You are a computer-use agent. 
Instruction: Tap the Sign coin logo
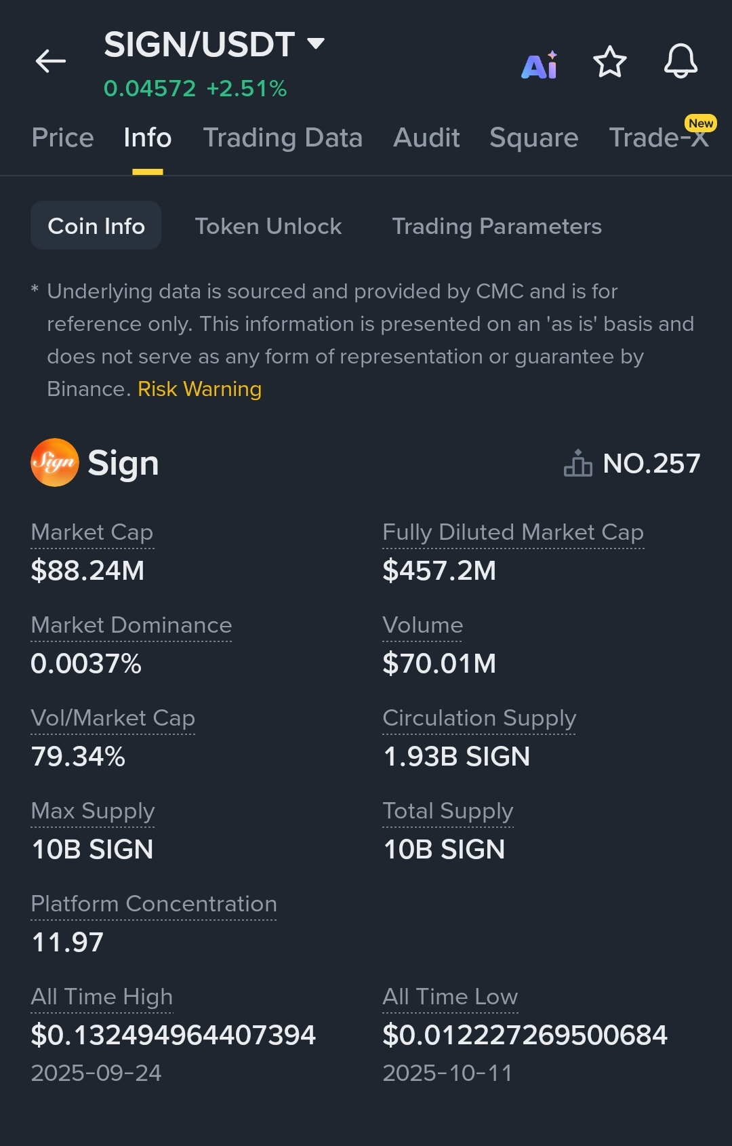[x=55, y=462]
